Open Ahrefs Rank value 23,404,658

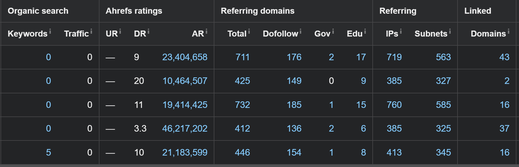[x=185, y=57]
